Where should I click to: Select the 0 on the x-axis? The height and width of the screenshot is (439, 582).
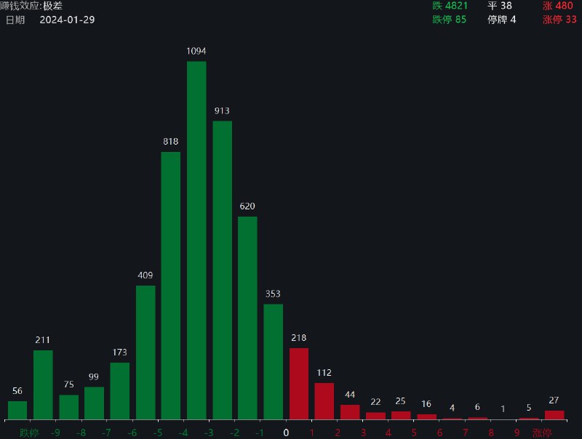[x=287, y=431]
